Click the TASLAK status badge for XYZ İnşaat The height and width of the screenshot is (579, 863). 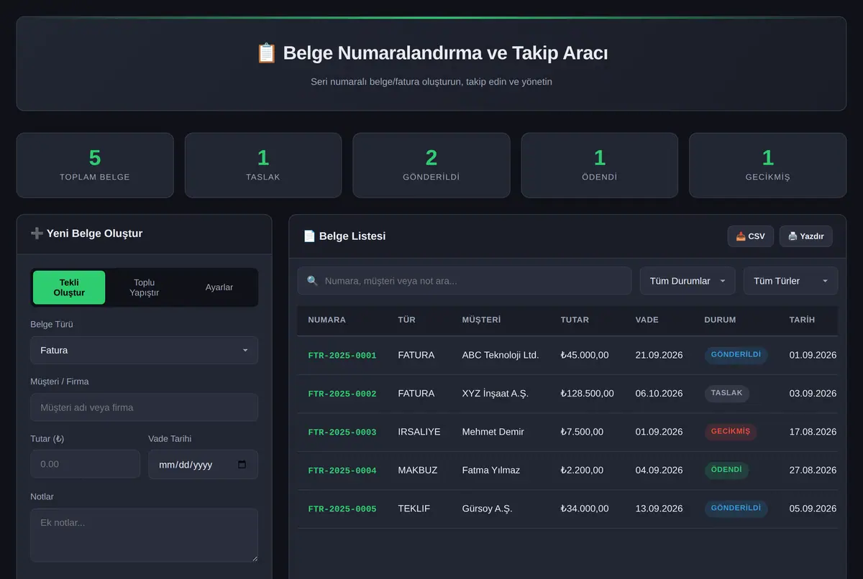coord(726,394)
